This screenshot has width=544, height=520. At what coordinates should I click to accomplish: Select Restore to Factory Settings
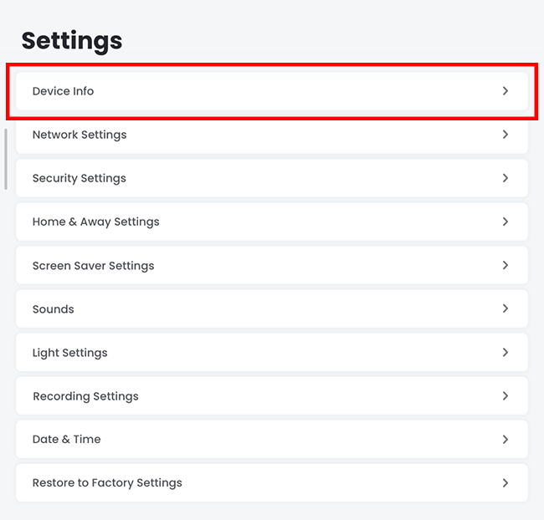(x=107, y=482)
